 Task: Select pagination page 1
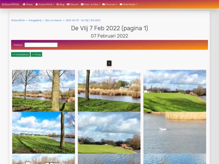pos(109,63)
